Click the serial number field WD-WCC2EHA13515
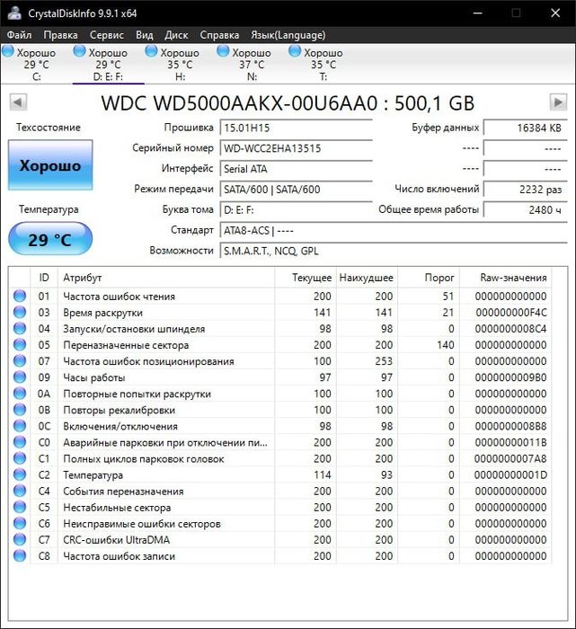Image resolution: width=576 pixels, height=629 pixels. [296, 148]
